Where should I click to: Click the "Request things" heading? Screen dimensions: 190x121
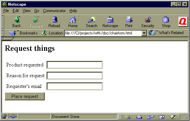[30, 48]
